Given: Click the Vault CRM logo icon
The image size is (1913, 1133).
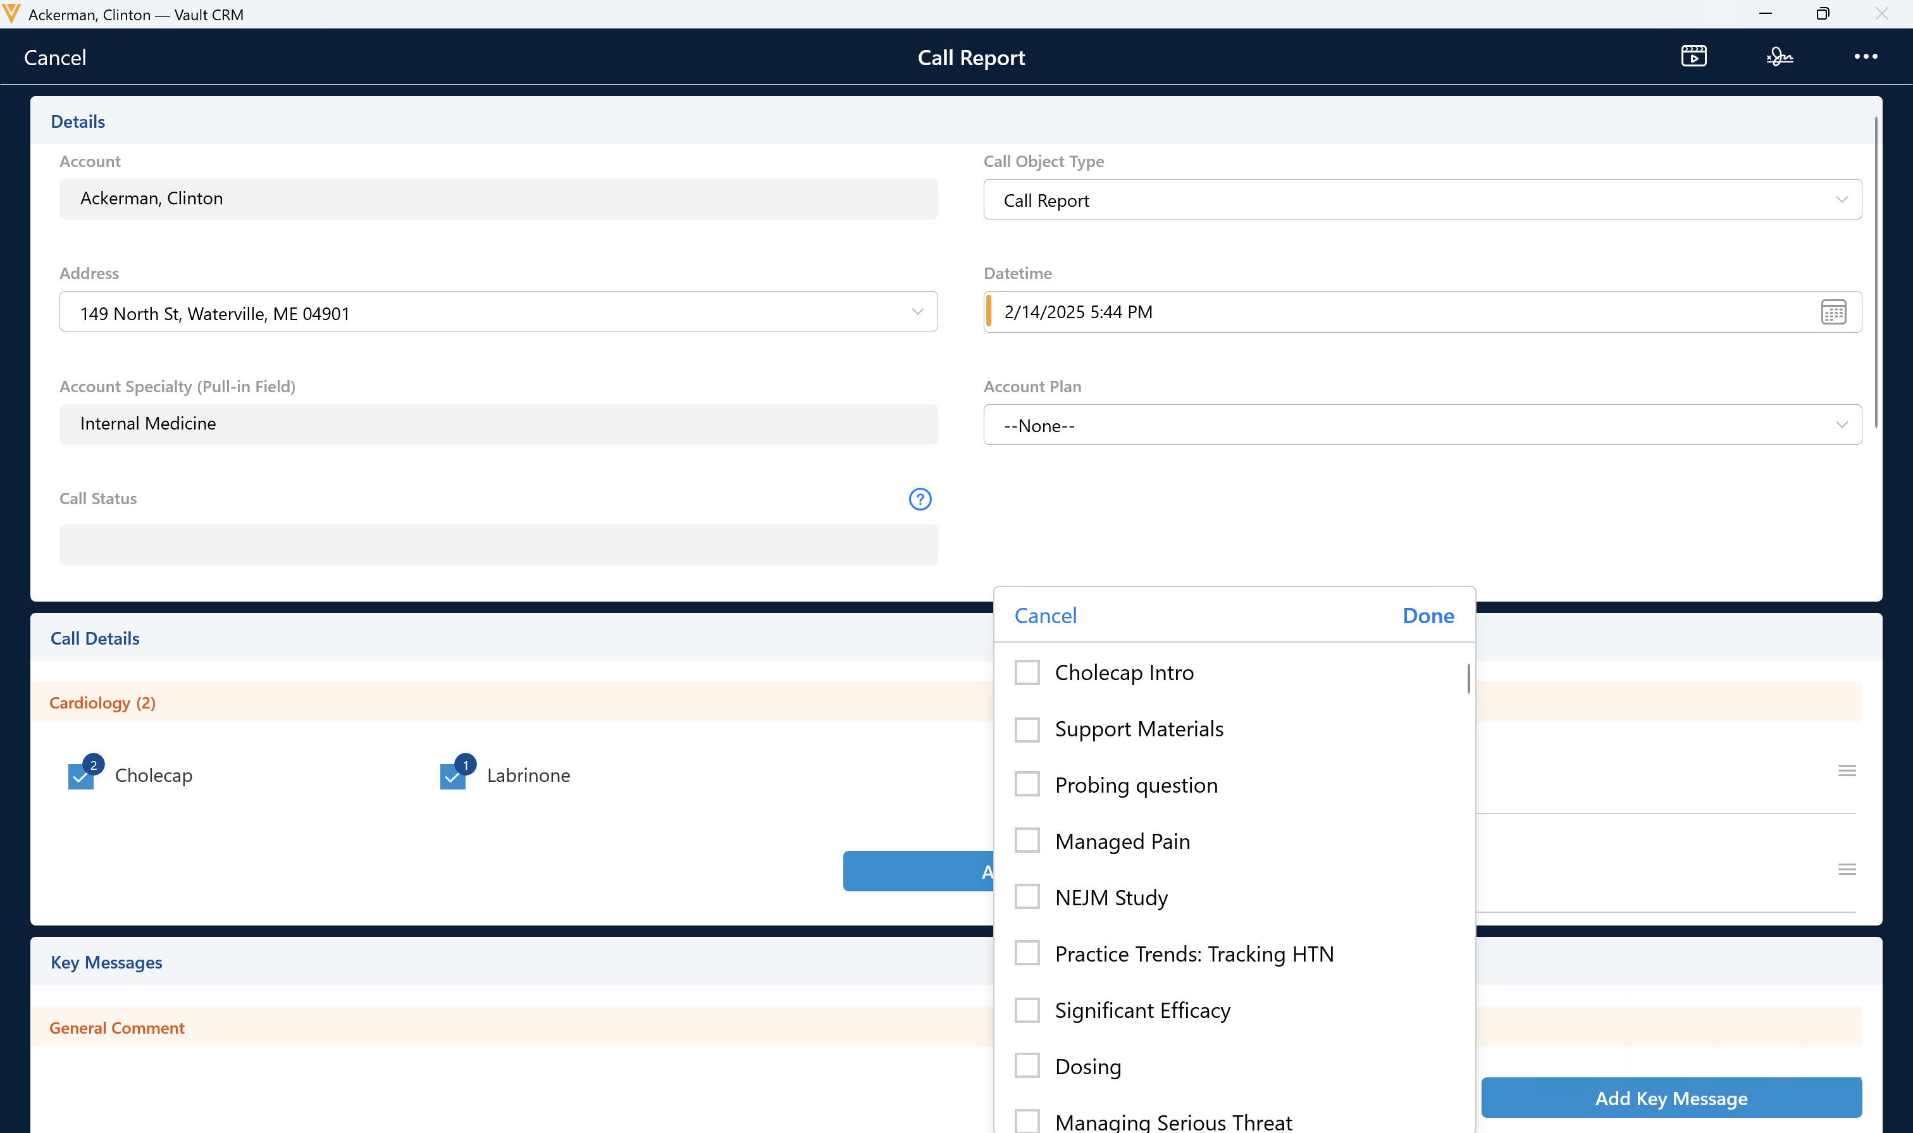Looking at the screenshot, I should [x=11, y=14].
